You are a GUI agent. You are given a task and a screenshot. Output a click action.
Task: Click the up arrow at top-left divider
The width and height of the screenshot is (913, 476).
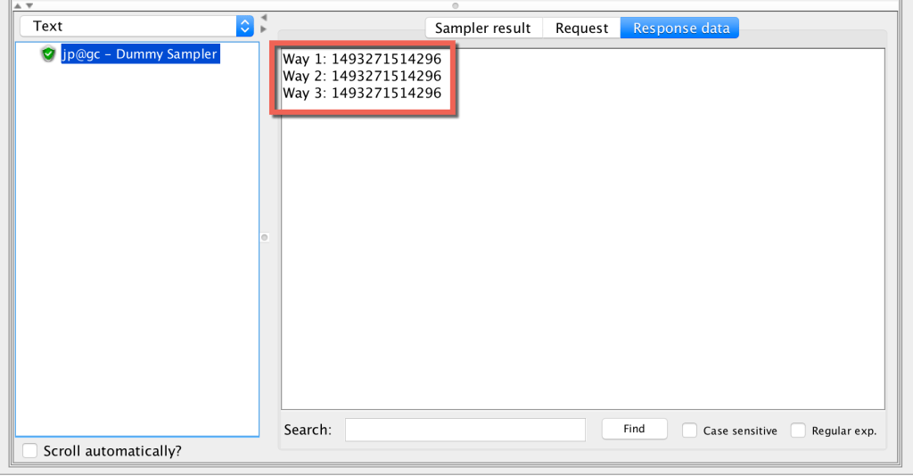[x=17, y=5]
